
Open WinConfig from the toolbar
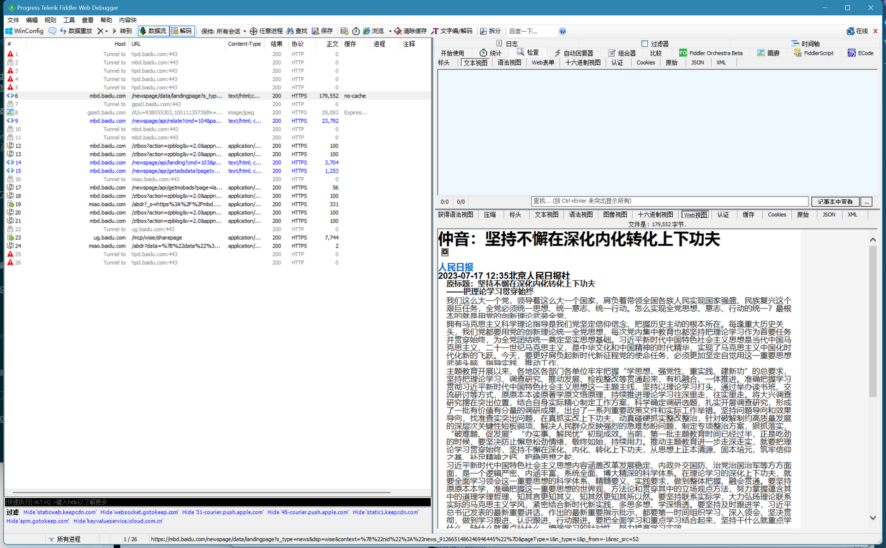pyautogui.click(x=24, y=31)
